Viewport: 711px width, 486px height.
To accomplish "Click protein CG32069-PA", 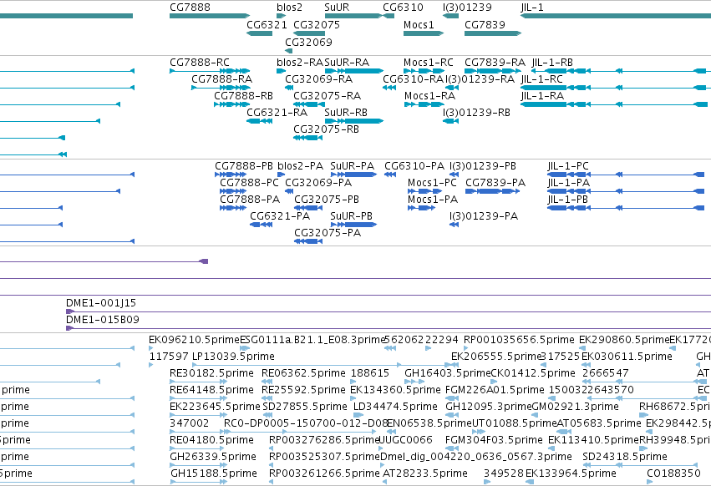I will point(318,183).
